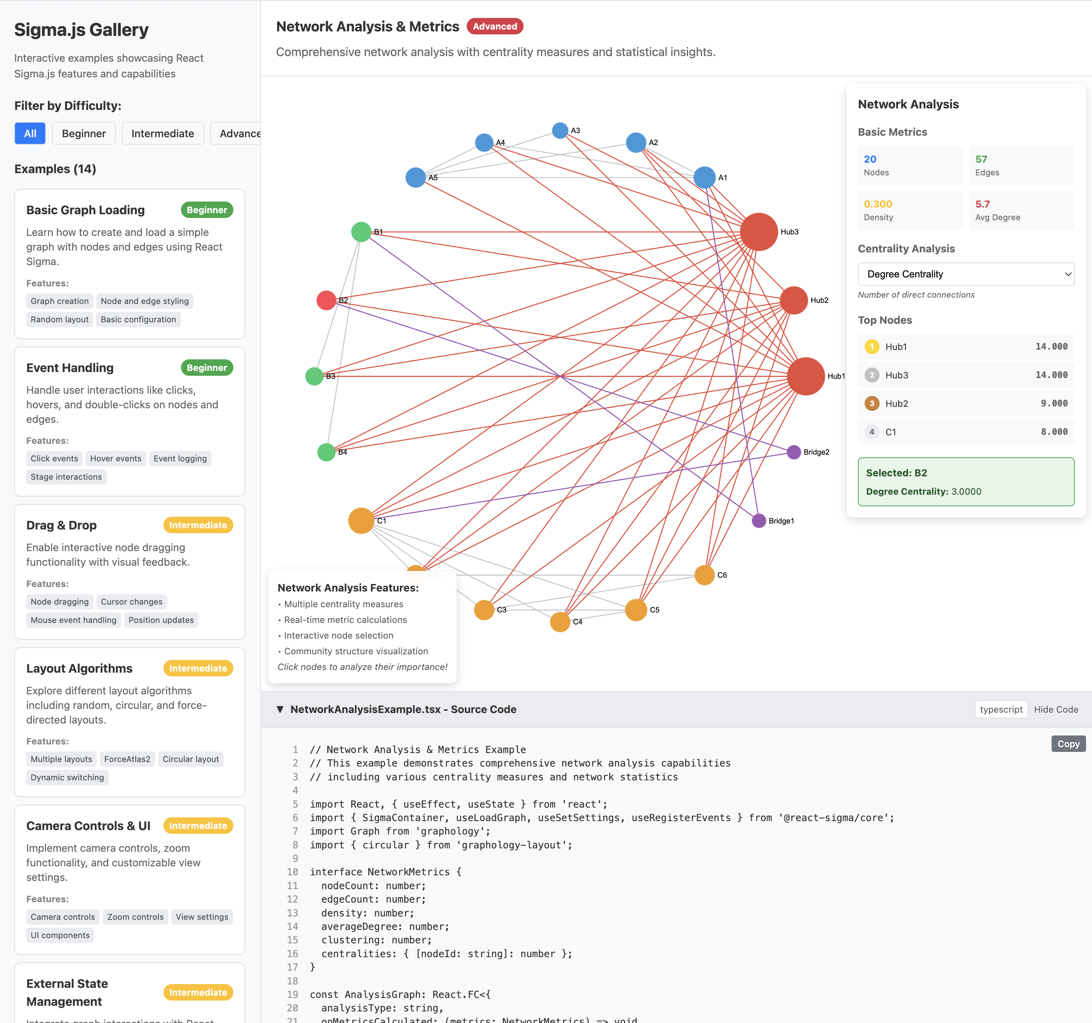Select C1 from the Top Nodes list
Image resolution: width=1092 pixels, height=1023 pixels.
pos(965,431)
